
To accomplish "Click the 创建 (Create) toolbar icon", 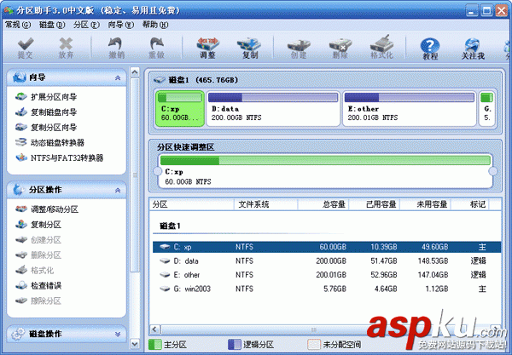I will pyautogui.click(x=299, y=48).
